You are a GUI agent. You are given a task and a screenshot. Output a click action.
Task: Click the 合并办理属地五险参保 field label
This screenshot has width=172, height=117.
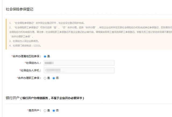click(x=27, y=56)
